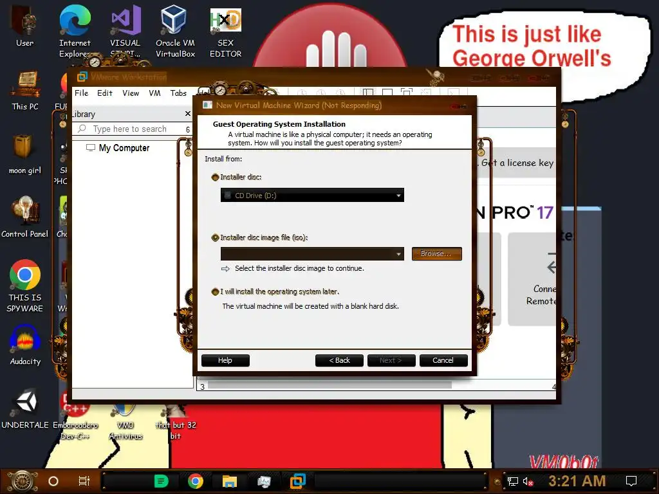Open the View menu in VMware
Viewport: 659px width, 494px height.
[131, 93]
